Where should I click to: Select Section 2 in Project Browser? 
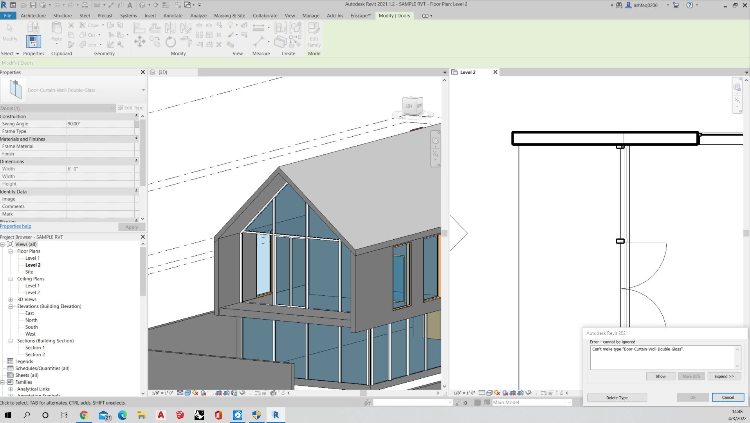tap(35, 354)
